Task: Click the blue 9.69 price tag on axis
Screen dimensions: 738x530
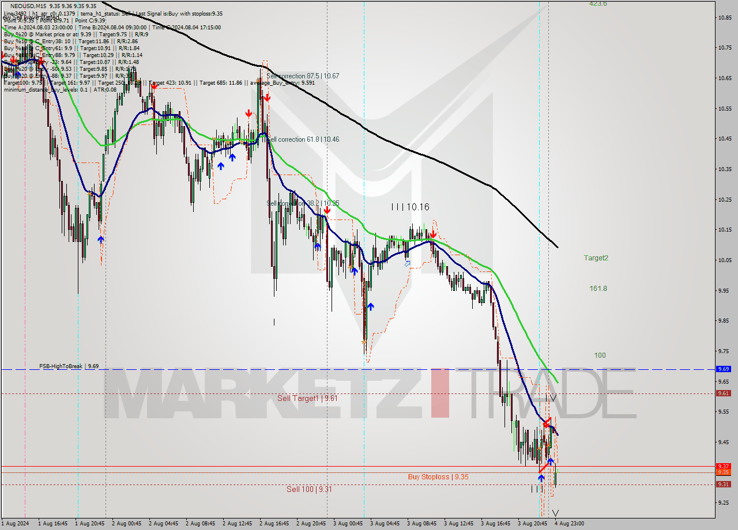Action: click(x=723, y=369)
